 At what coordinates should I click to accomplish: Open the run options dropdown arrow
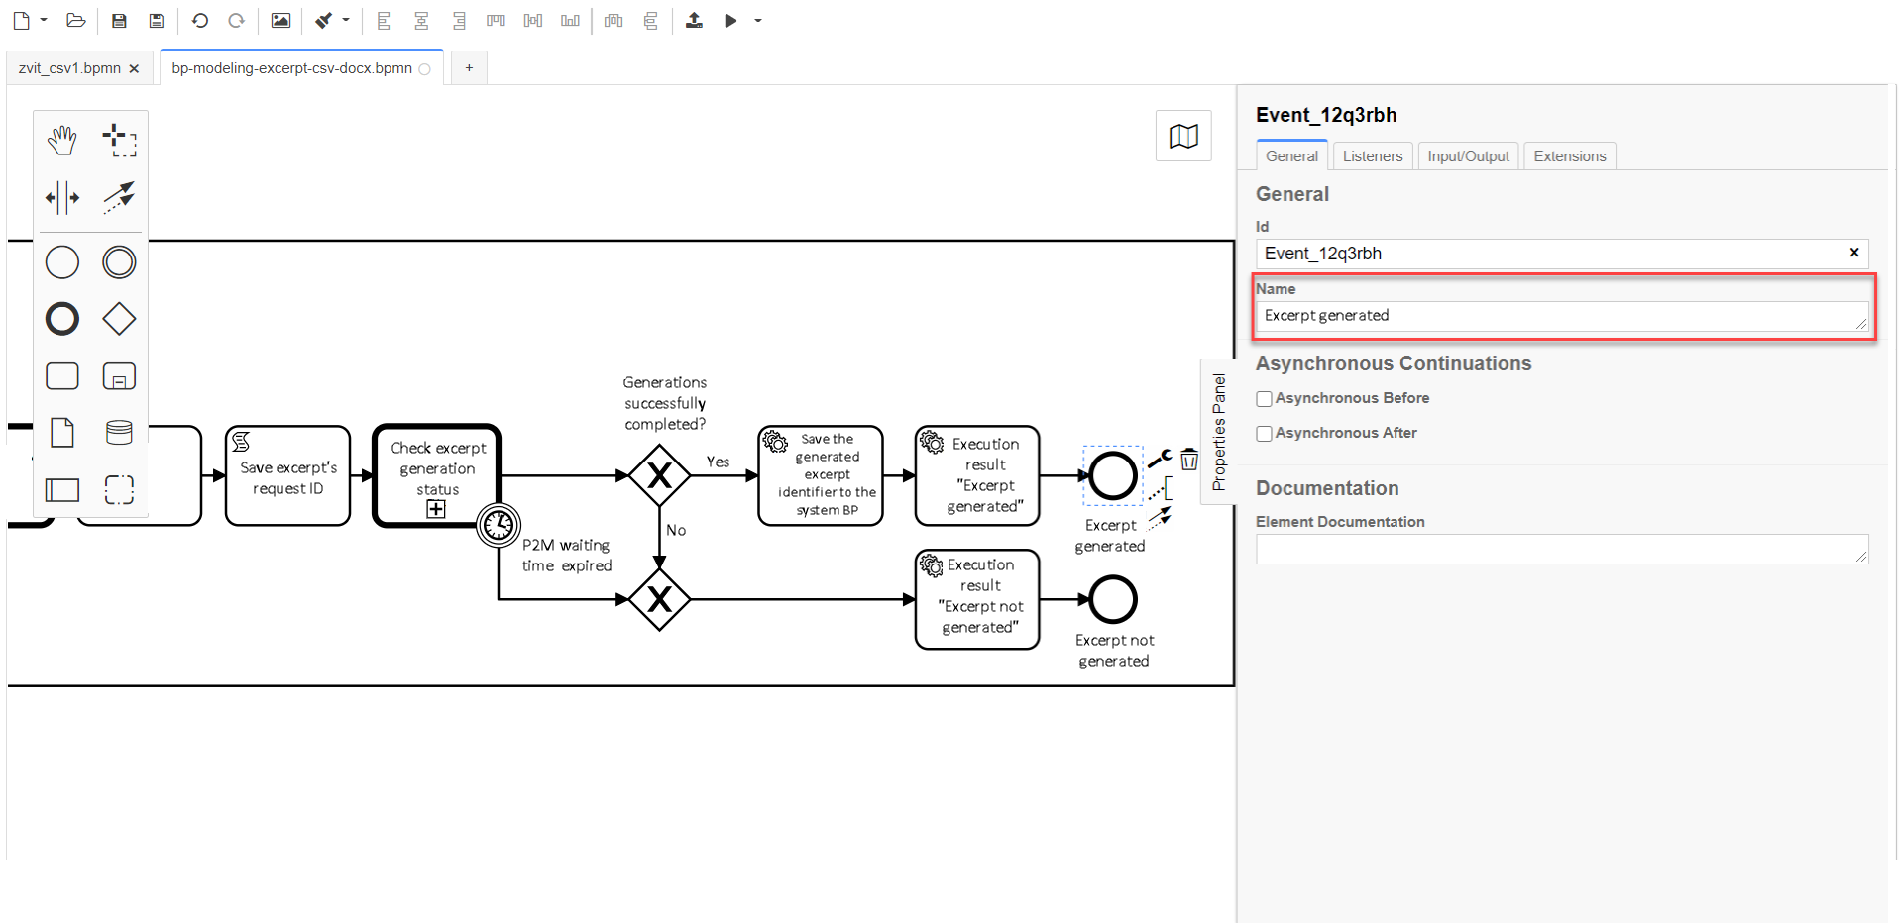pos(758,20)
